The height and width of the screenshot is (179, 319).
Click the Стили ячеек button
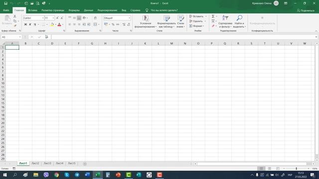pyautogui.click(x=180, y=22)
